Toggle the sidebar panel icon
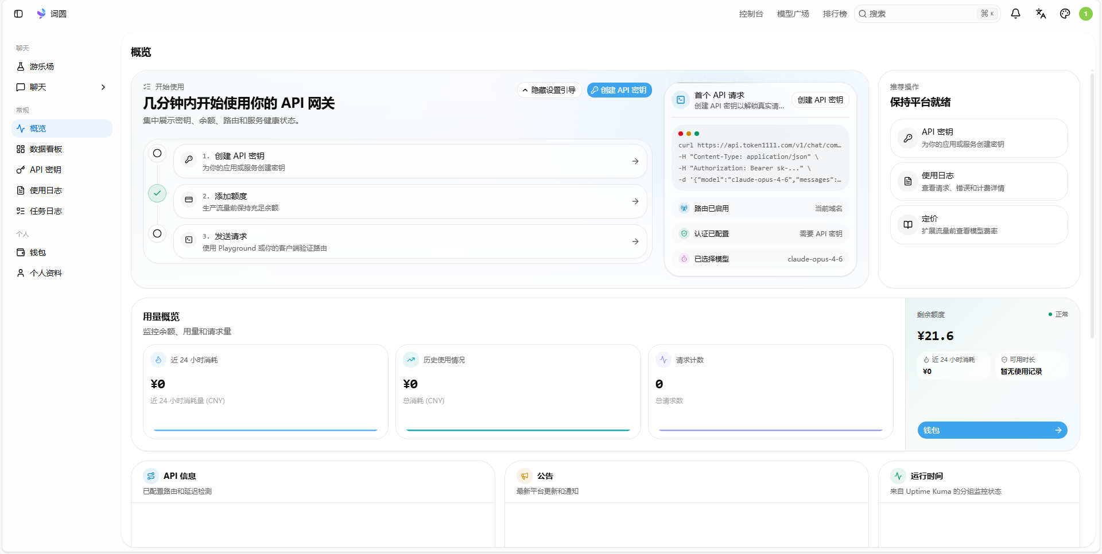Screen dimensions: 1102x554 pyautogui.click(x=18, y=14)
